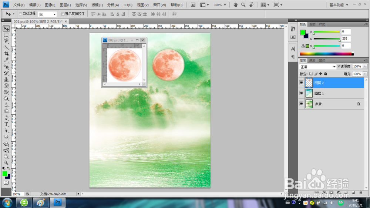
Task: Open the 基本功能 workspace switcher
Action: (339, 5)
